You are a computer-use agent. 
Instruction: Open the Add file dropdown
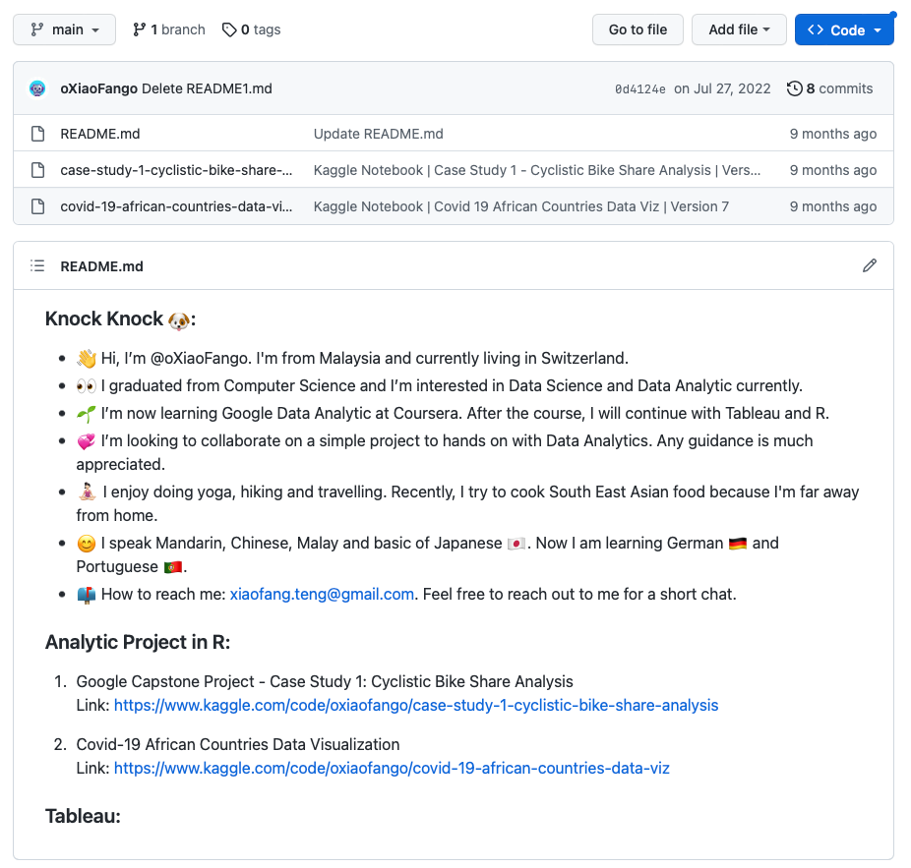739,29
